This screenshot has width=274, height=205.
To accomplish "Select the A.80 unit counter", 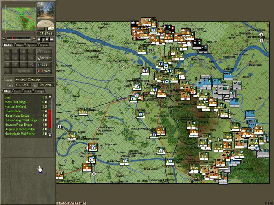I will pyautogui.click(x=142, y=50).
